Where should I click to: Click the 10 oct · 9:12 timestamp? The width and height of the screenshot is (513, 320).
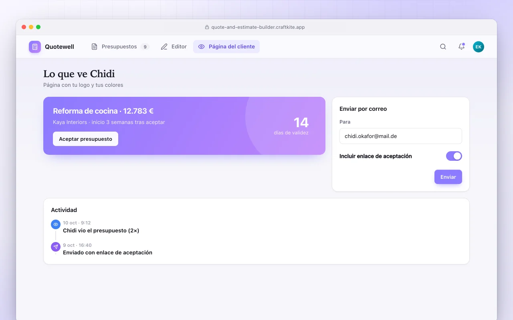click(x=77, y=223)
